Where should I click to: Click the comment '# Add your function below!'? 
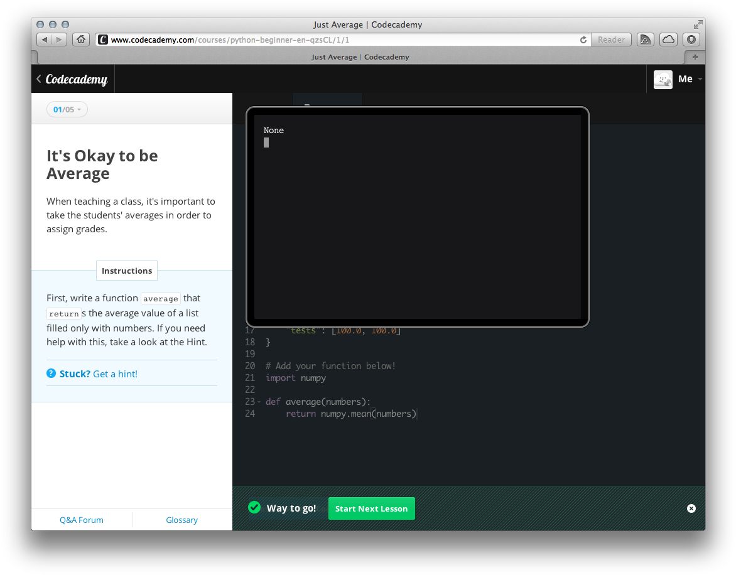[330, 366]
